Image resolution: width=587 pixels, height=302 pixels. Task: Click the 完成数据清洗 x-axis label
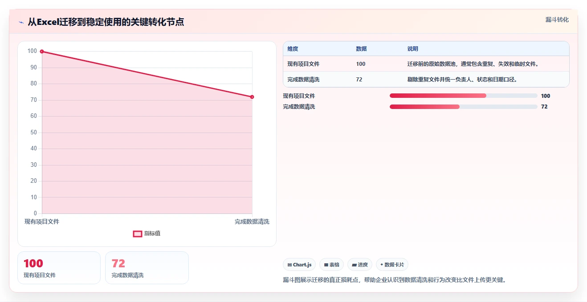pyautogui.click(x=252, y=221)
